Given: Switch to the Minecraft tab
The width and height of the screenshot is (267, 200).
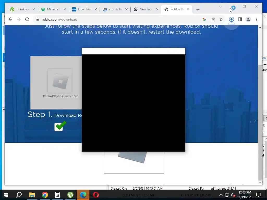Looking at the screenshot, I should pyautogui.click(x=53, y=9).
